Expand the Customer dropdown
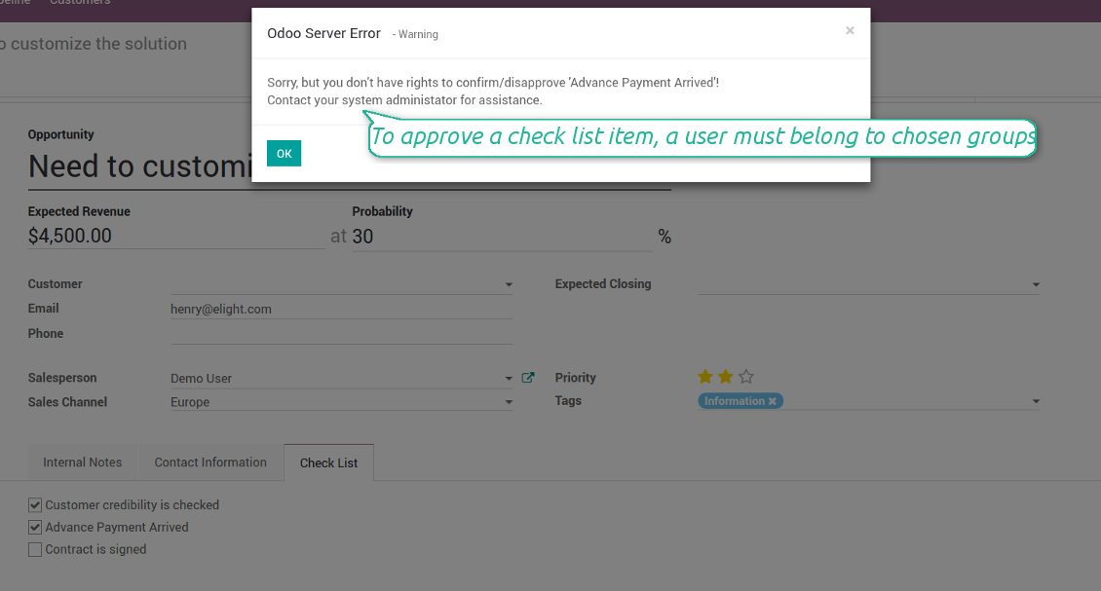 pos(509,285)
